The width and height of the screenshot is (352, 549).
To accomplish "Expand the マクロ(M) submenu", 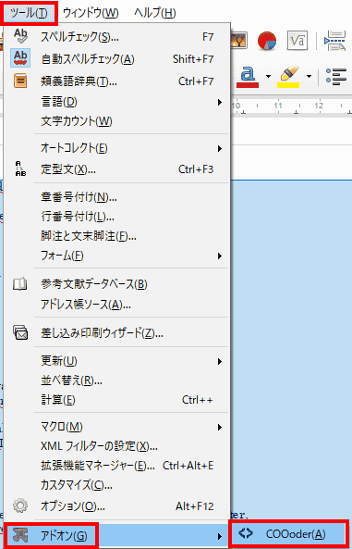I will click(116, 427).
